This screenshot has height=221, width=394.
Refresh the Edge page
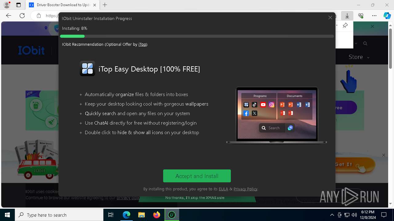tap(22, 16)
